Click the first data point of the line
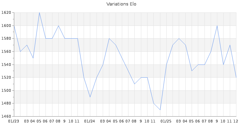The image size is (243, 138). pyautogui.click(x=14, y=26)
